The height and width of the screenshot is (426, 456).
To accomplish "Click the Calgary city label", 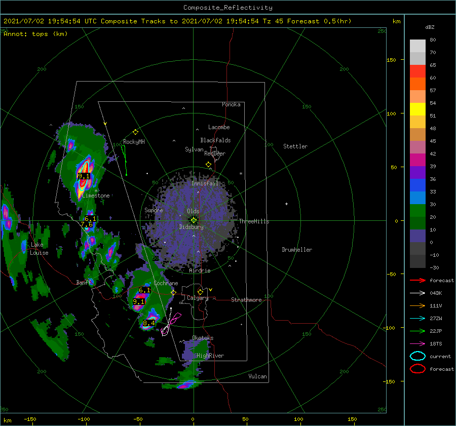I will pos(198,298).
